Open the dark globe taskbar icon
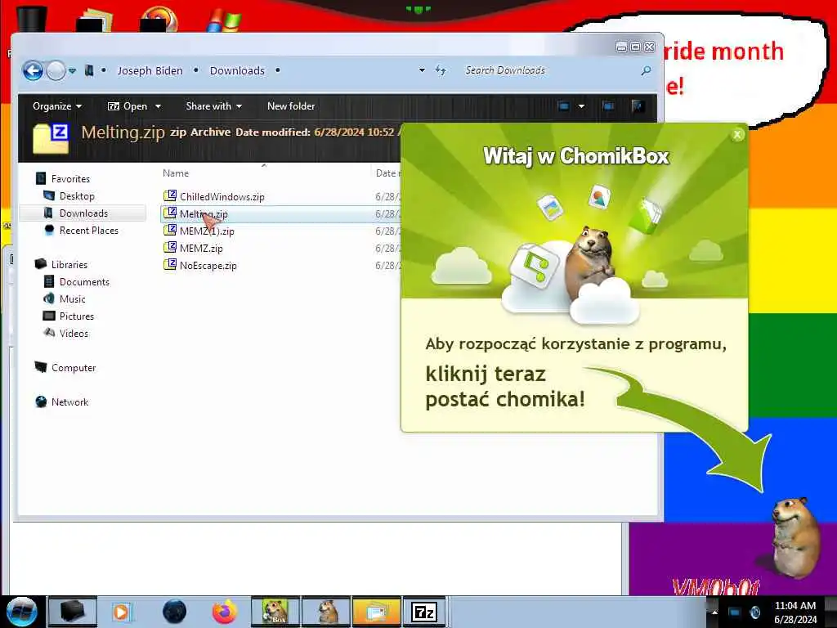837x628 pixels. 174,612
